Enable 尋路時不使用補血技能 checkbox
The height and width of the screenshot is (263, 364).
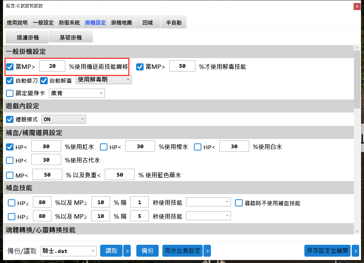pos(239,203)
